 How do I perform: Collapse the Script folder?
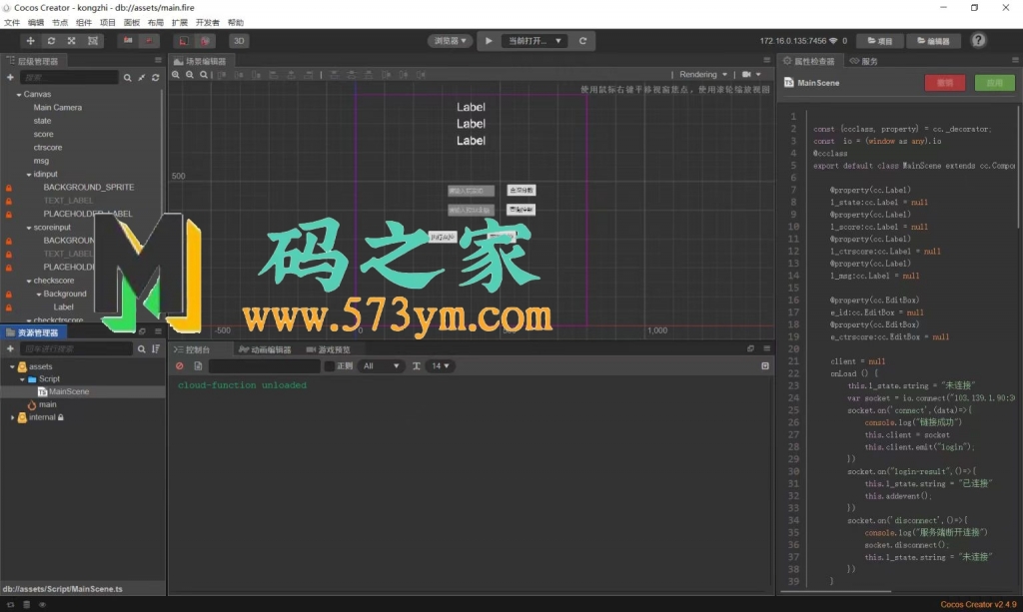click(22, 379)
